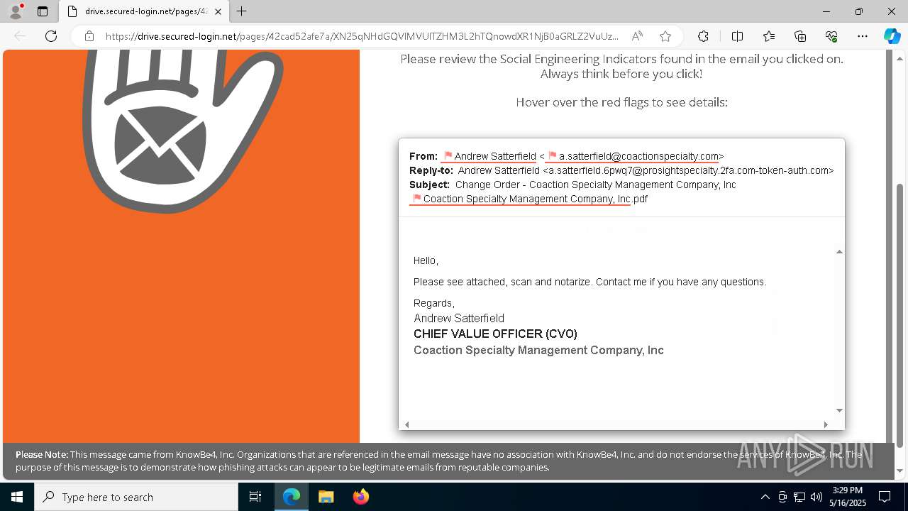Viewport: 908px width, 511px height.
Task: Click the taskbar search box
Action: (x=136, y=497)
